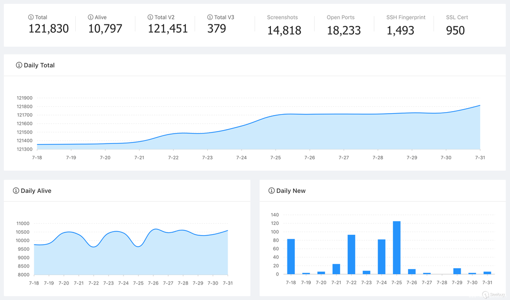The height and width of the screenshot is (300, 510).
Task: Click the Daily New info icon
Action: tap(271, 191)
